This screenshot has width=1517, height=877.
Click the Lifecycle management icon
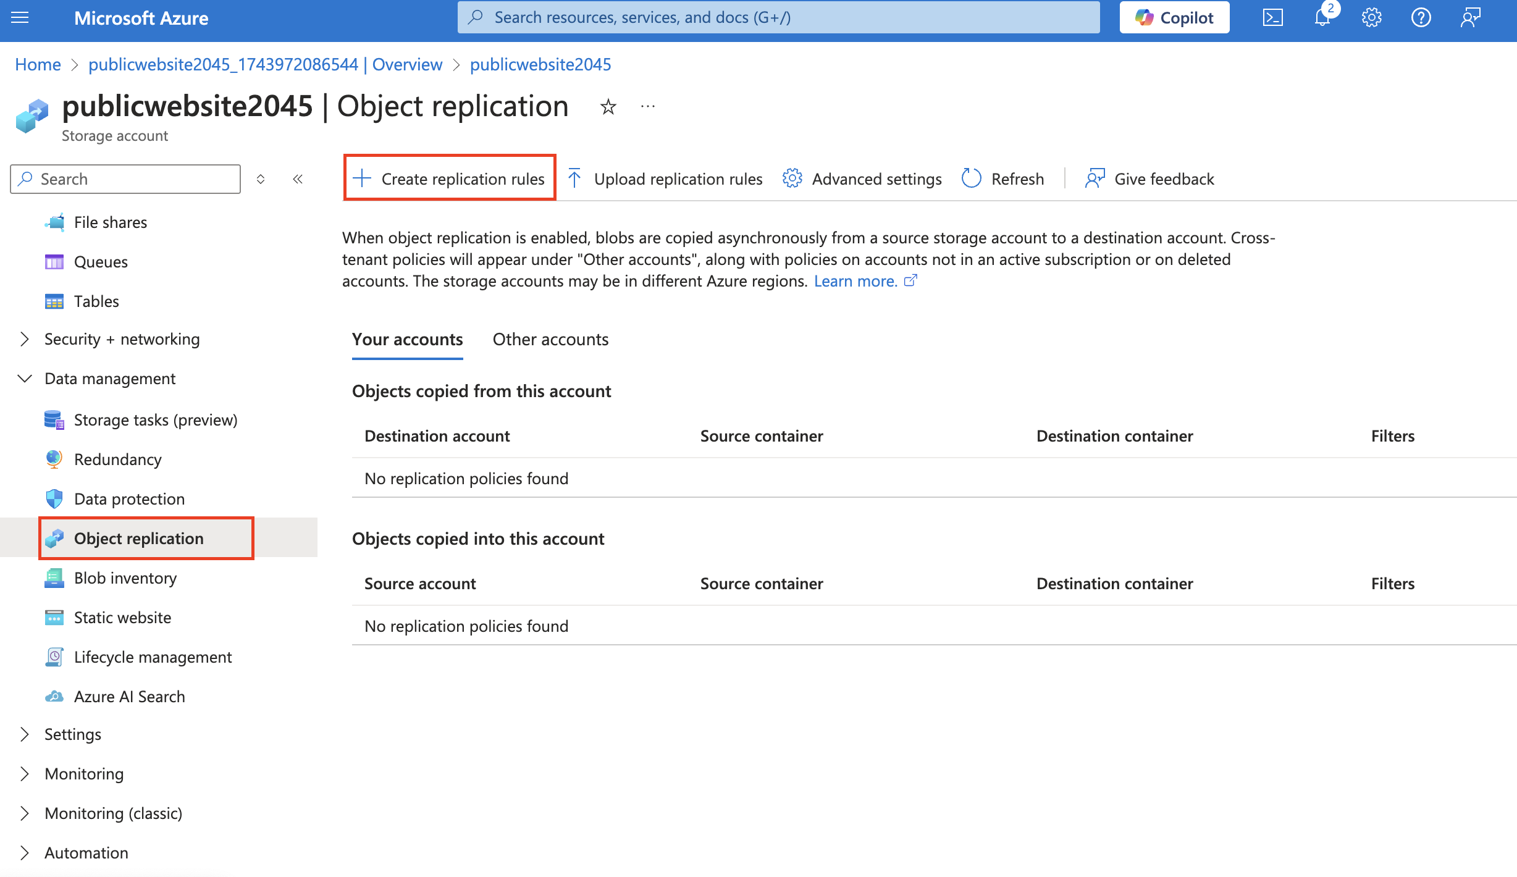(54, 657)
